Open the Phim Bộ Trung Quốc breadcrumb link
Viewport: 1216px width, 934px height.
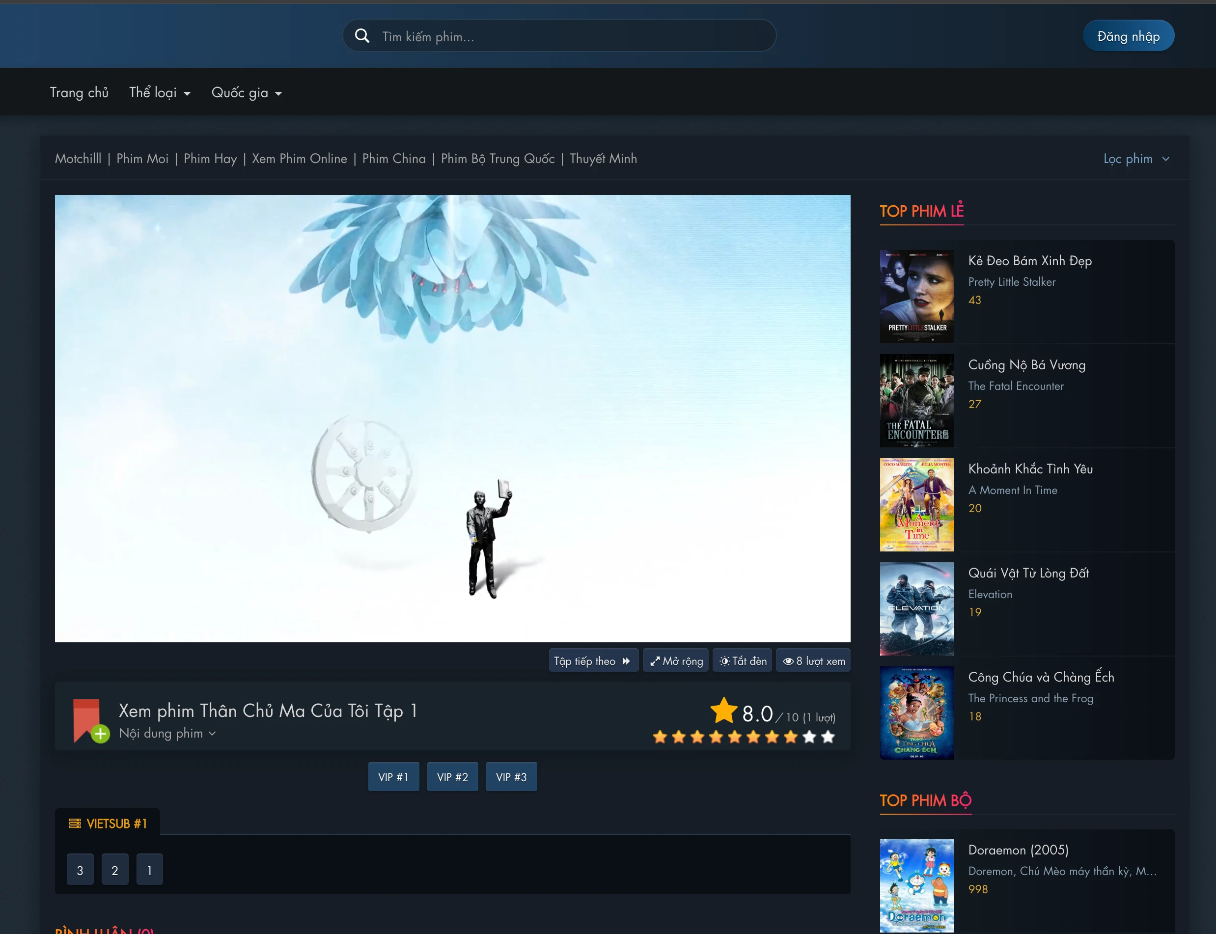click(x=497, y=159)
